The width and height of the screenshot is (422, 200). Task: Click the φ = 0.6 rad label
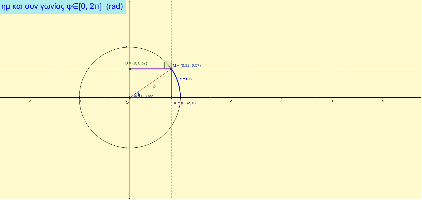pyautogui.click(x=144, y=96)
